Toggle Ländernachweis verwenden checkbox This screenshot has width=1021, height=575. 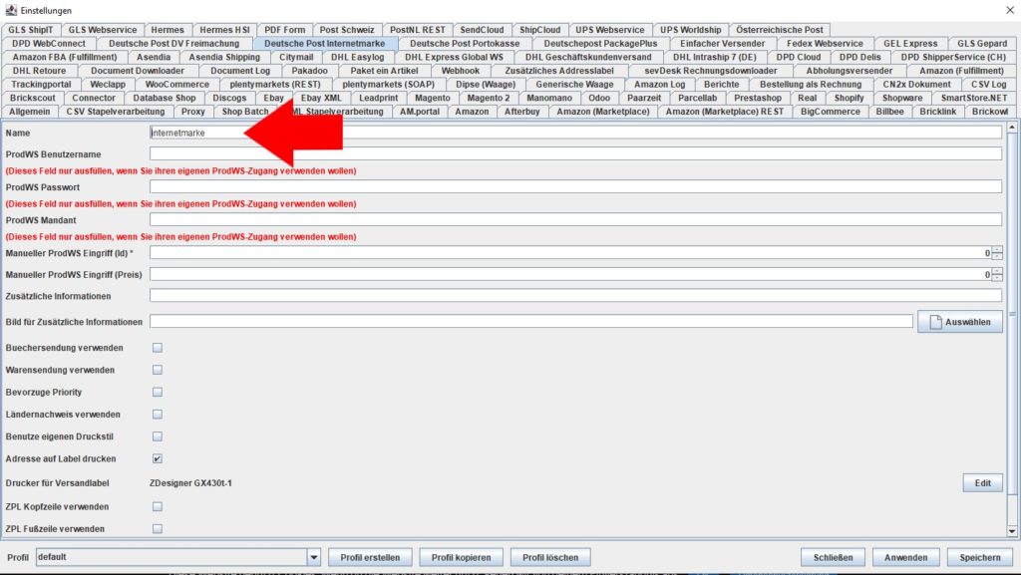(158, 415)
